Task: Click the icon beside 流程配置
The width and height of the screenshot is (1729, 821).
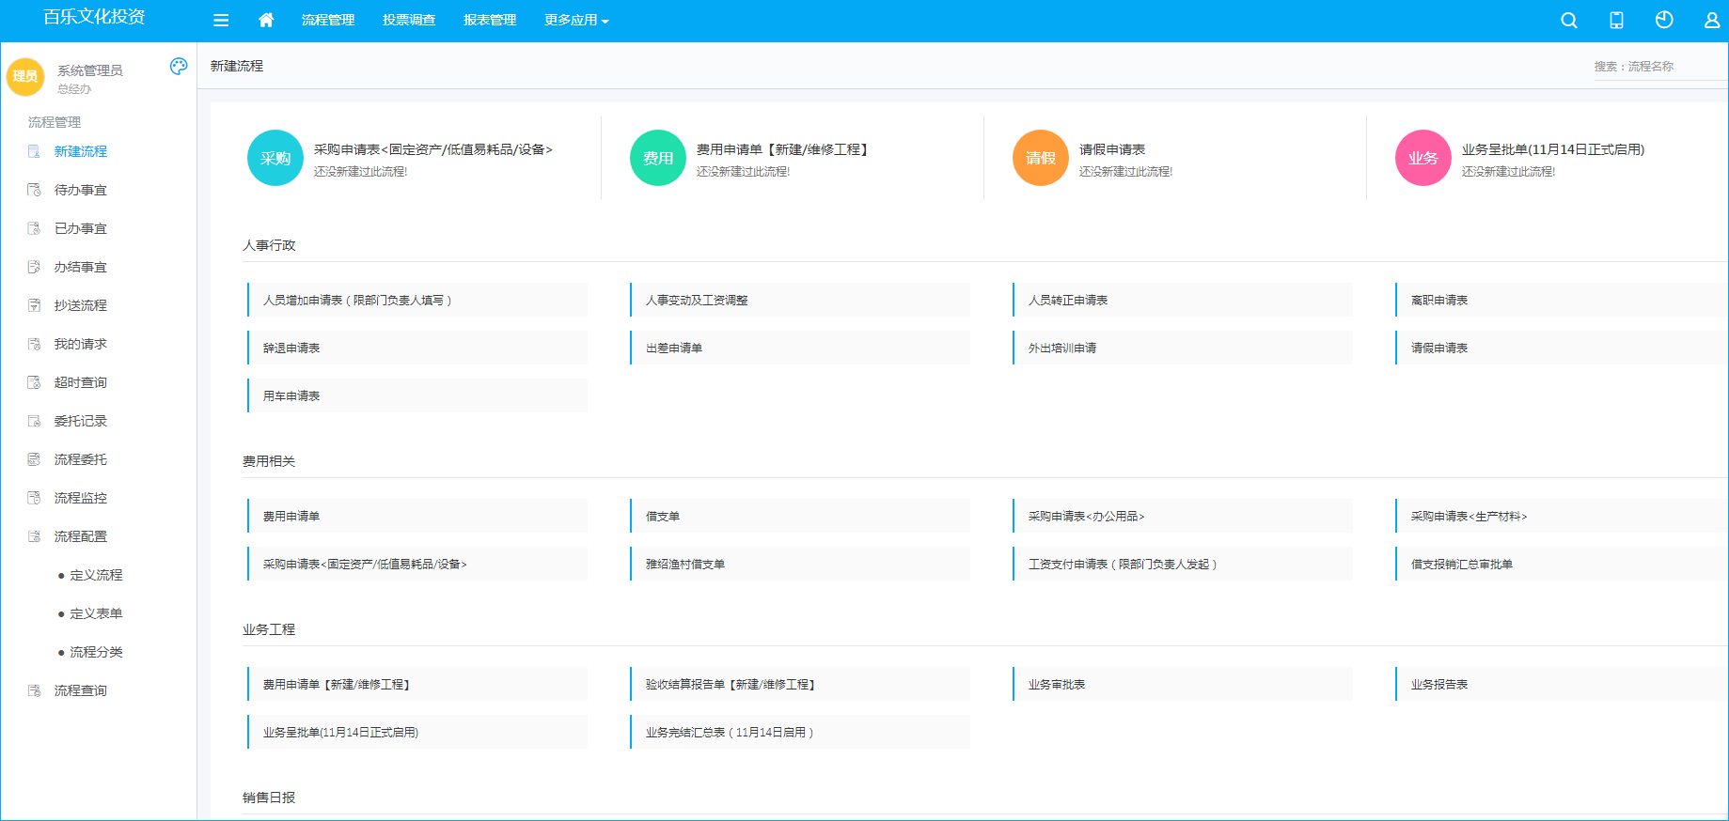Action: pos(34,536)
